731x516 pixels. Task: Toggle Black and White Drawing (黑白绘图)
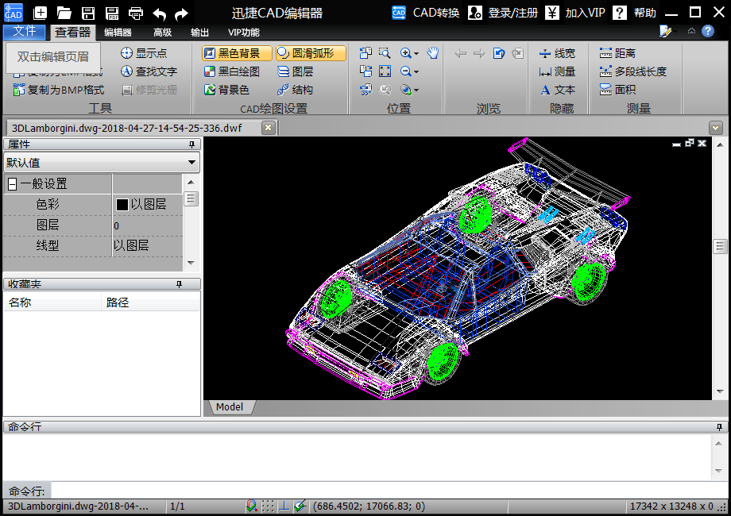[x=231, y=71]
